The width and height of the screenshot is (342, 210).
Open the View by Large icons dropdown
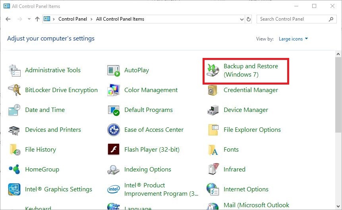(293, 39)
